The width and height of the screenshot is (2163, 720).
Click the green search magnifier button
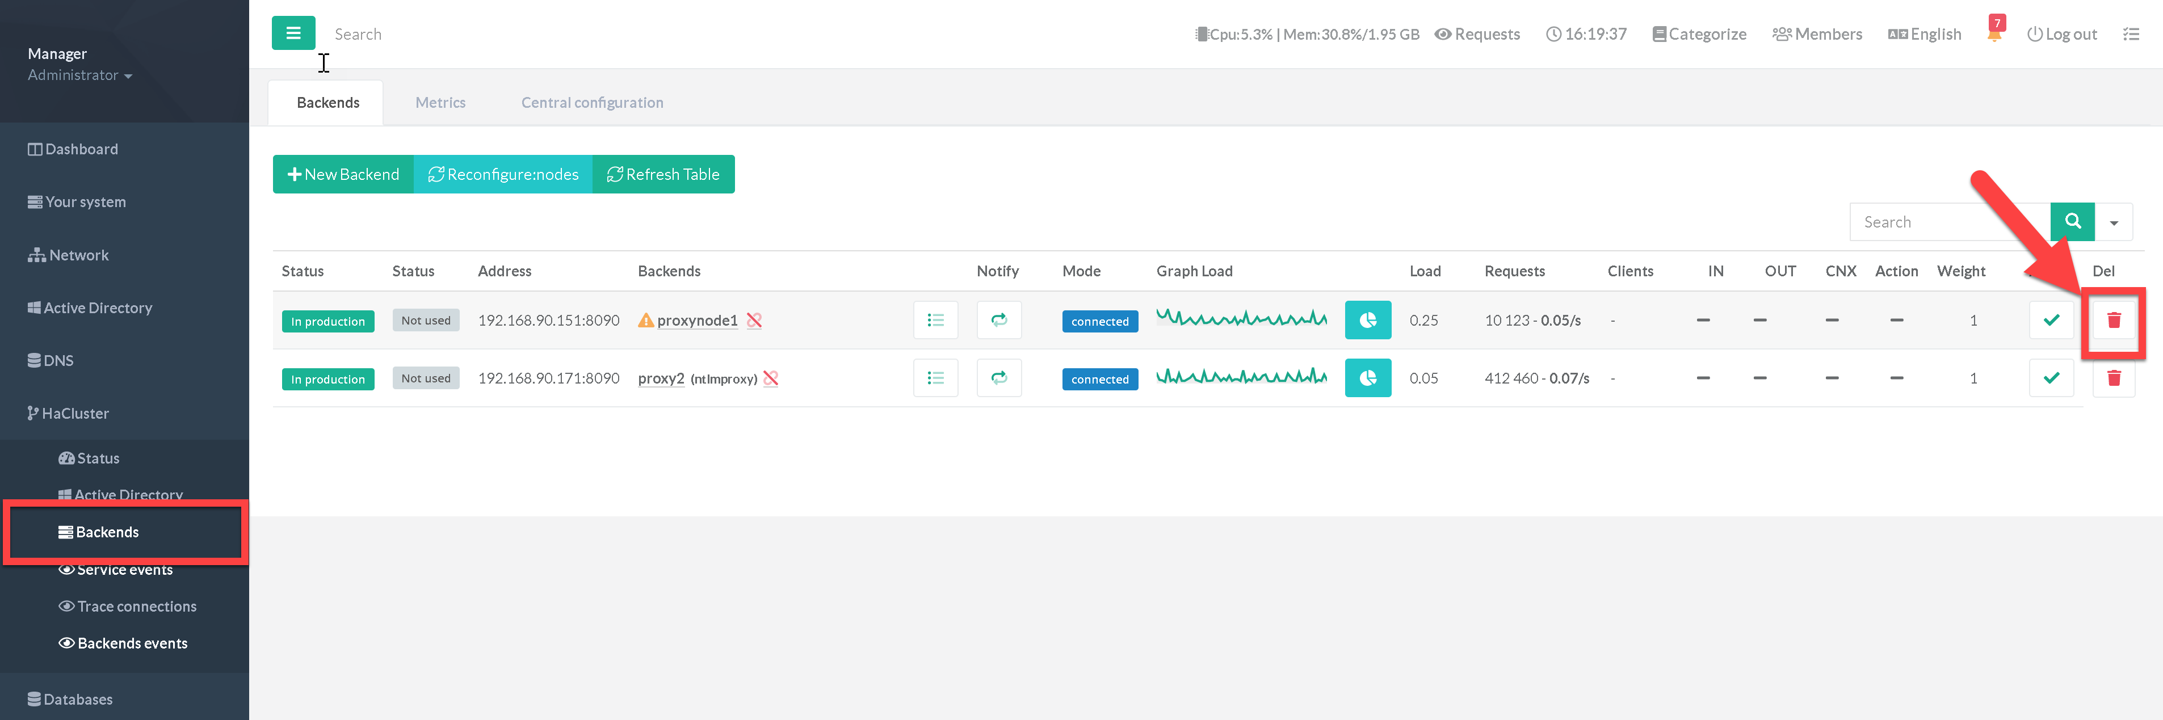[x=2072, y=221]
